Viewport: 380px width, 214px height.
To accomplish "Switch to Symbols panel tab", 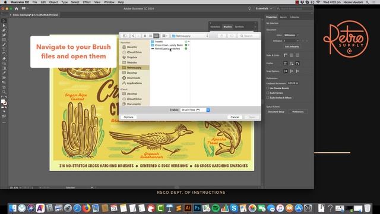I will (239, 27).
